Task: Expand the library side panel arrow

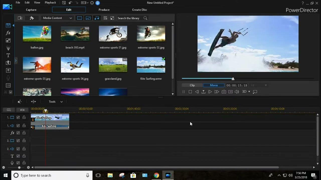Action: pyautogui.click(x=16, y=60)
